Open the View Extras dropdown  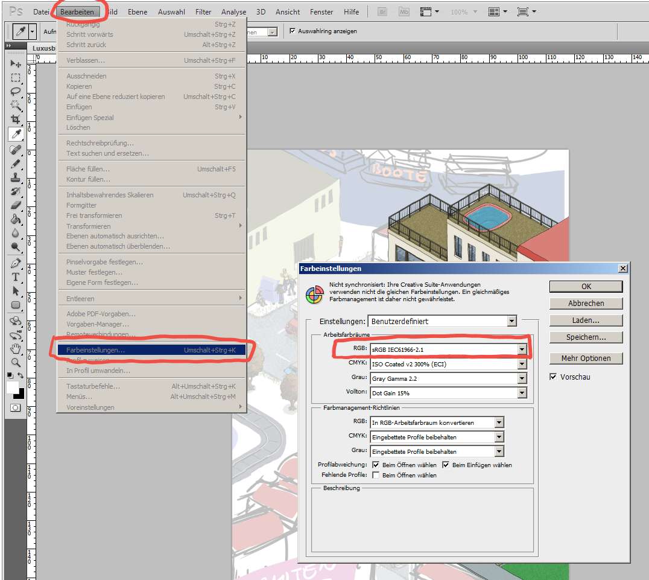click(429, 11)
